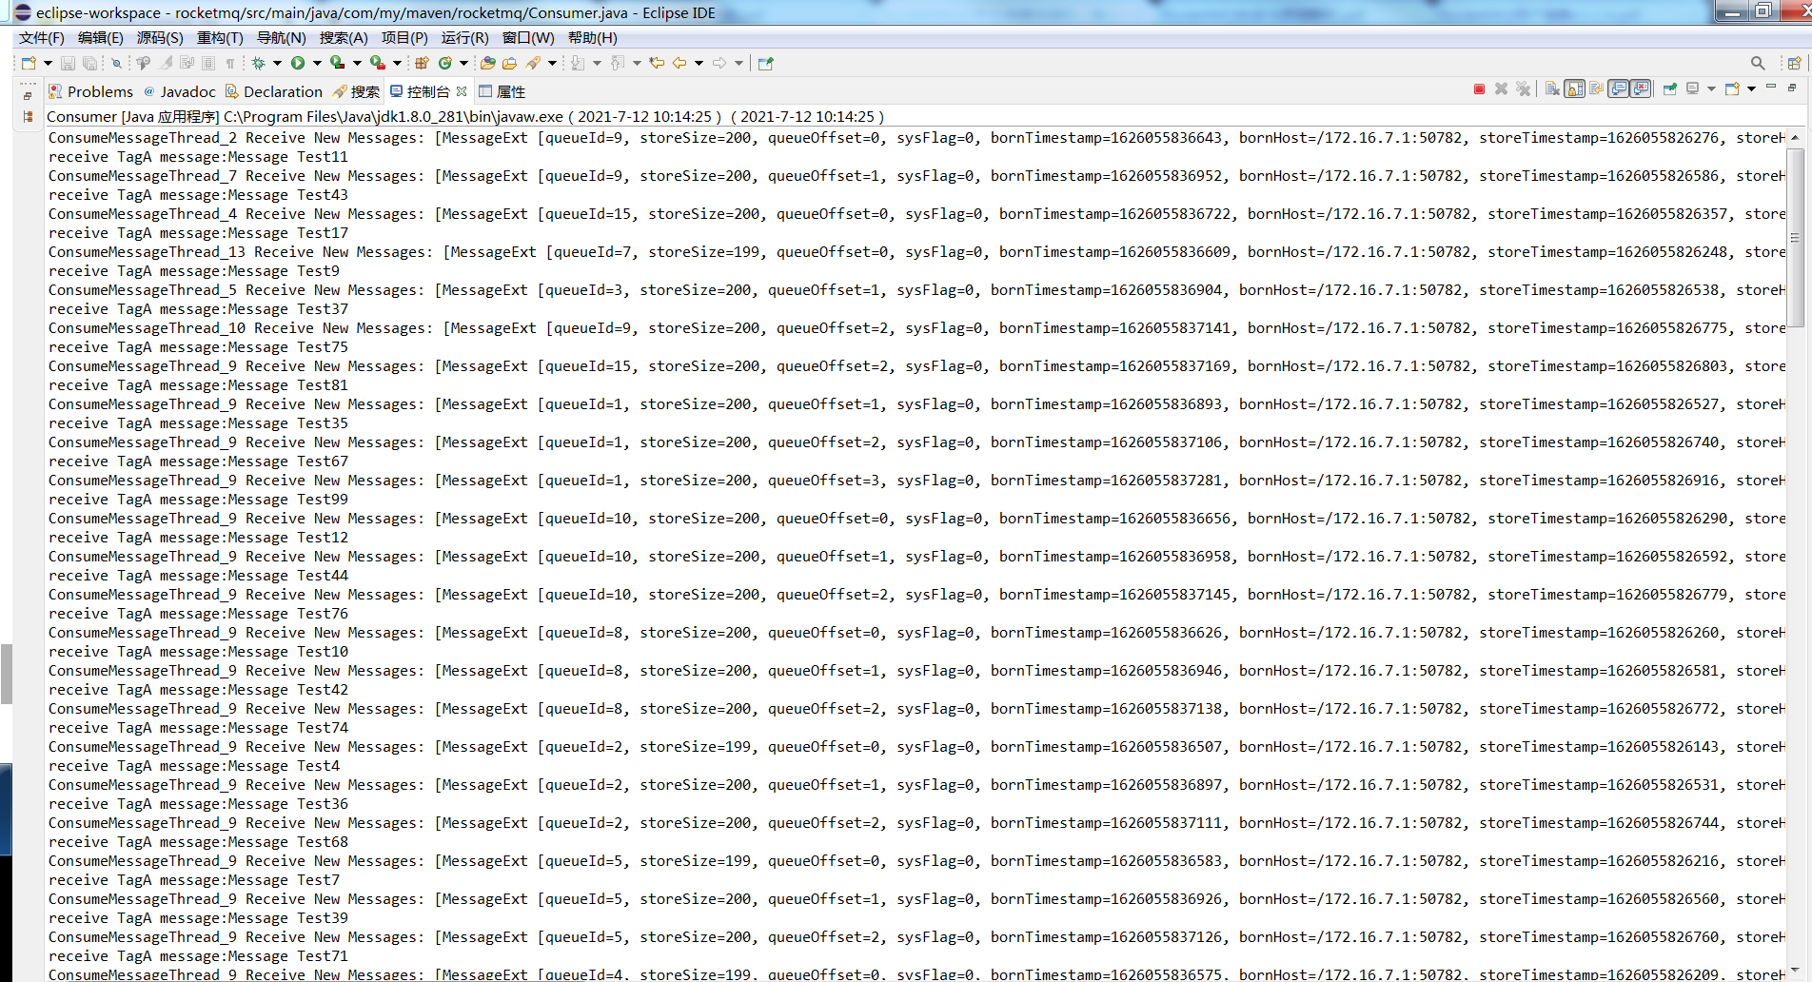
Task: Switch to the Problems tab
Action: tap(91, 91)
